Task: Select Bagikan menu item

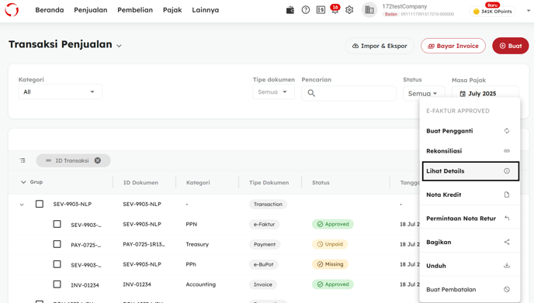Action: 470,242
